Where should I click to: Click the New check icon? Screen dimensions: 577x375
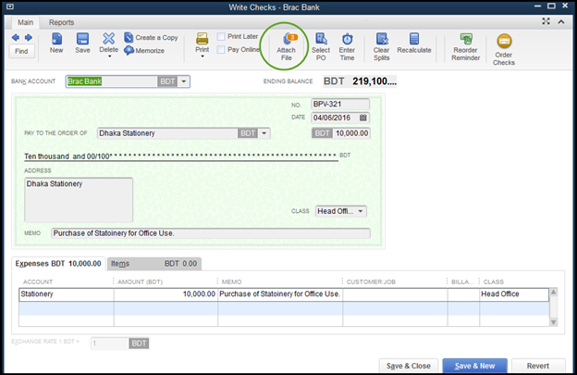tap(56, 39)
